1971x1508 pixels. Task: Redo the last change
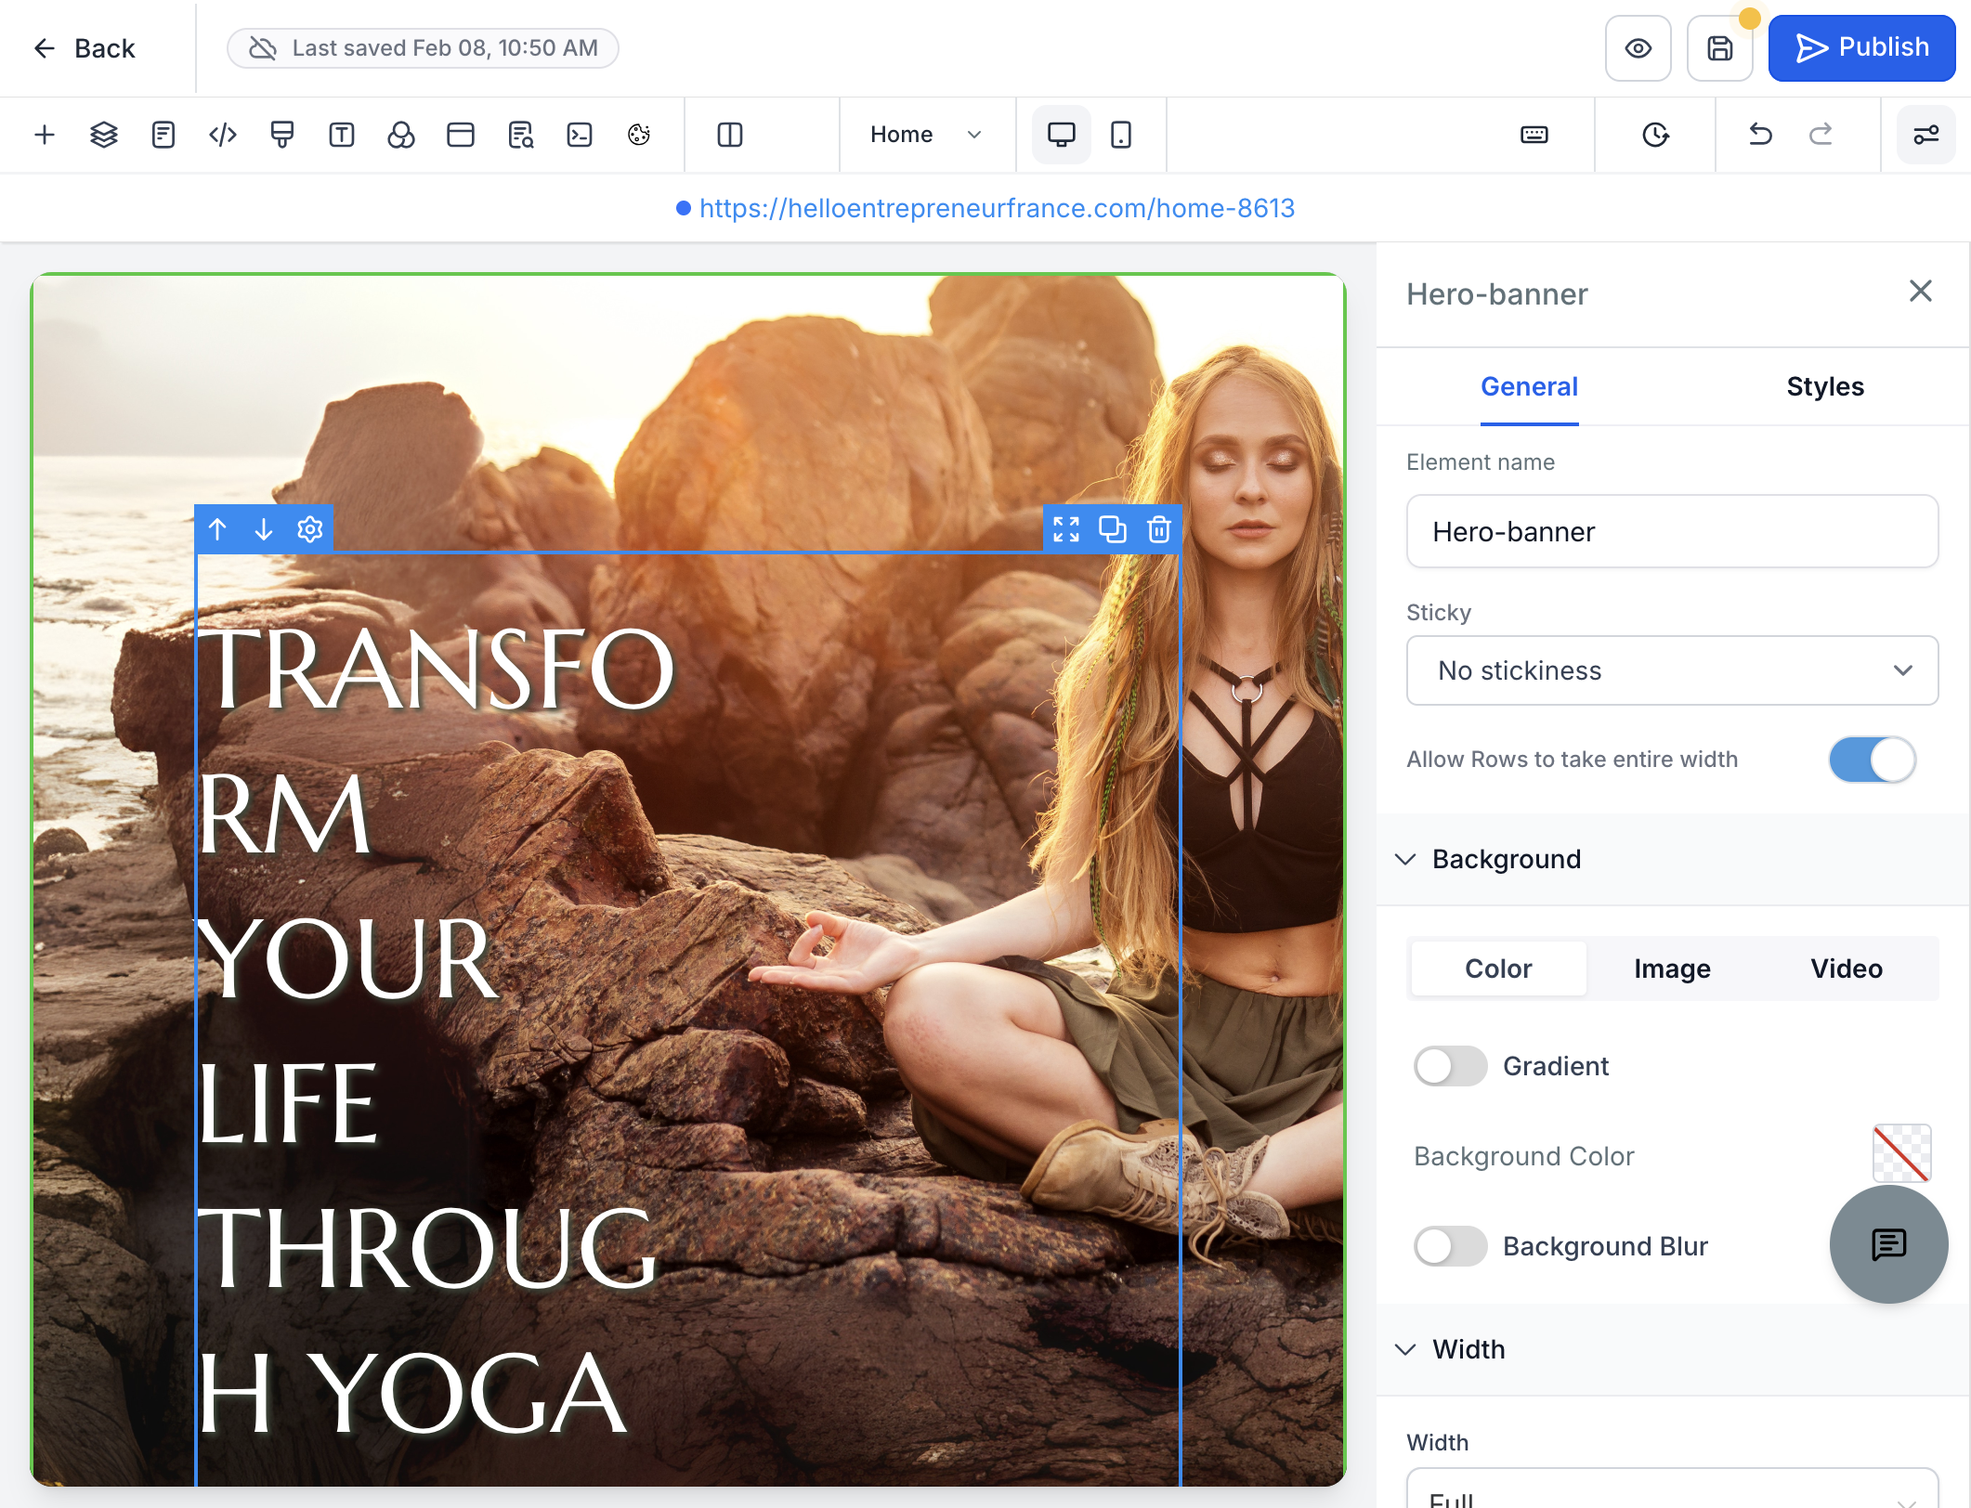tap(1821, 135)
